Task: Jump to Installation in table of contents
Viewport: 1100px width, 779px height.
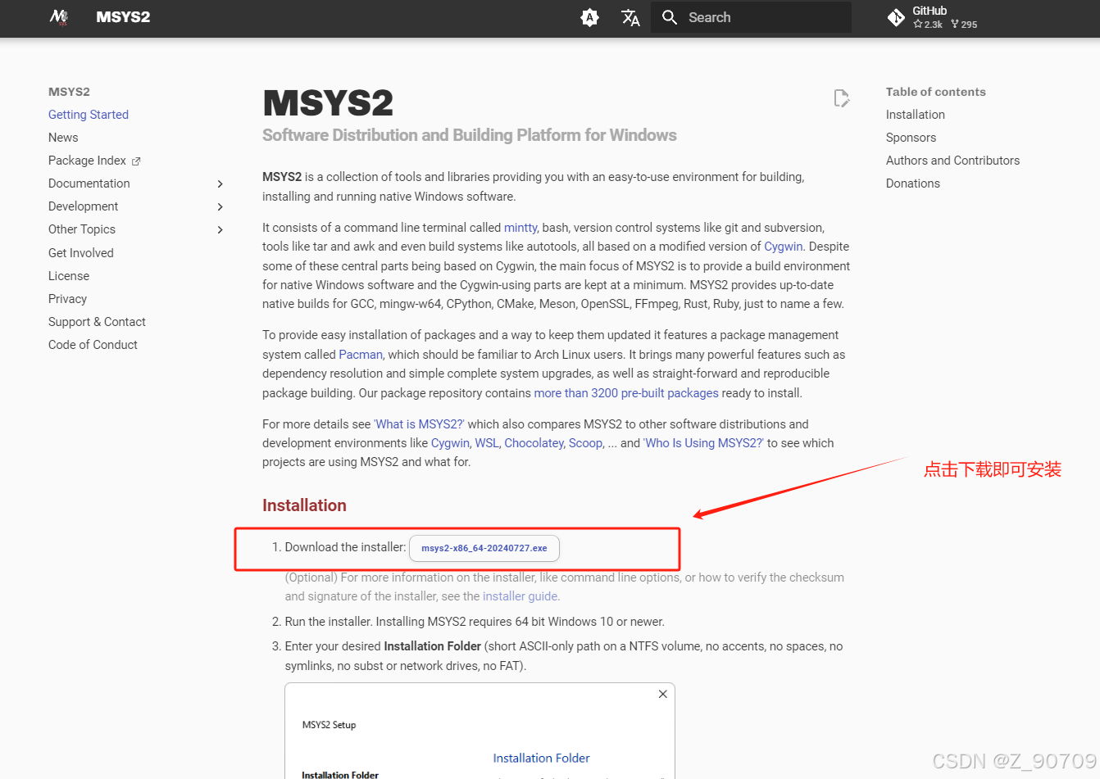Action: (x=916, y=115)
